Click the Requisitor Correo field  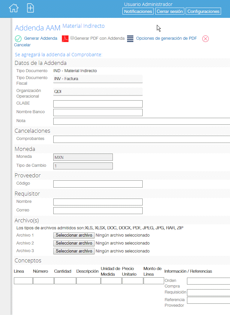98,210
